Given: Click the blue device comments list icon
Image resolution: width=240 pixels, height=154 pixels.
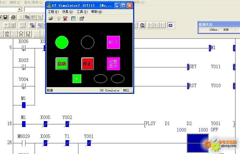Looking at the screenshot, I should pyautogui.click(x=40, y=25).
